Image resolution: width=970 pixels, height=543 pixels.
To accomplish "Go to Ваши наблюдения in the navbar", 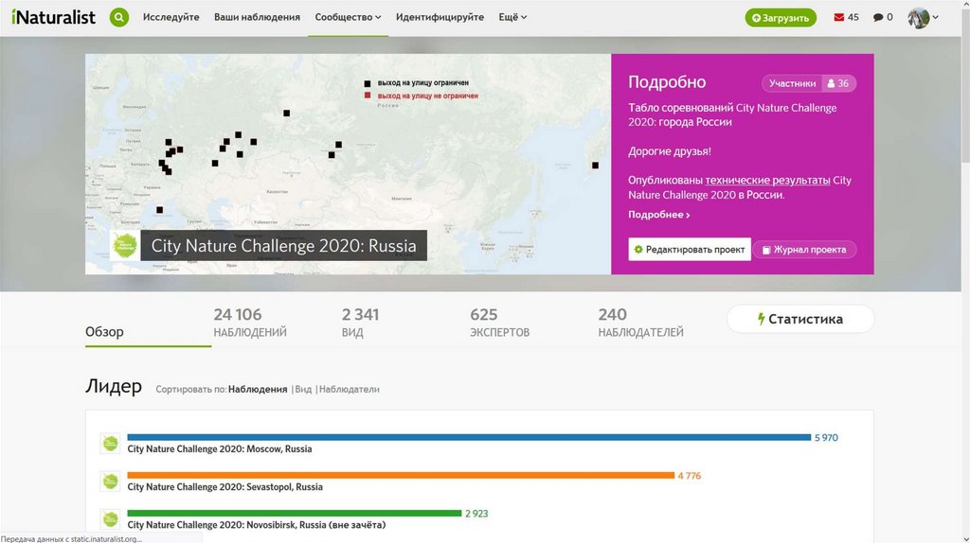I will pos(257,17).
